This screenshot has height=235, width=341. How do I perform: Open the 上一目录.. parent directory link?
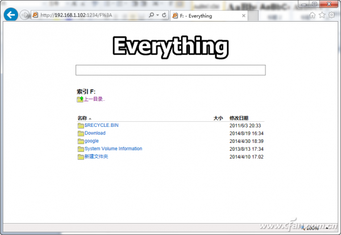tap(94, 99)
